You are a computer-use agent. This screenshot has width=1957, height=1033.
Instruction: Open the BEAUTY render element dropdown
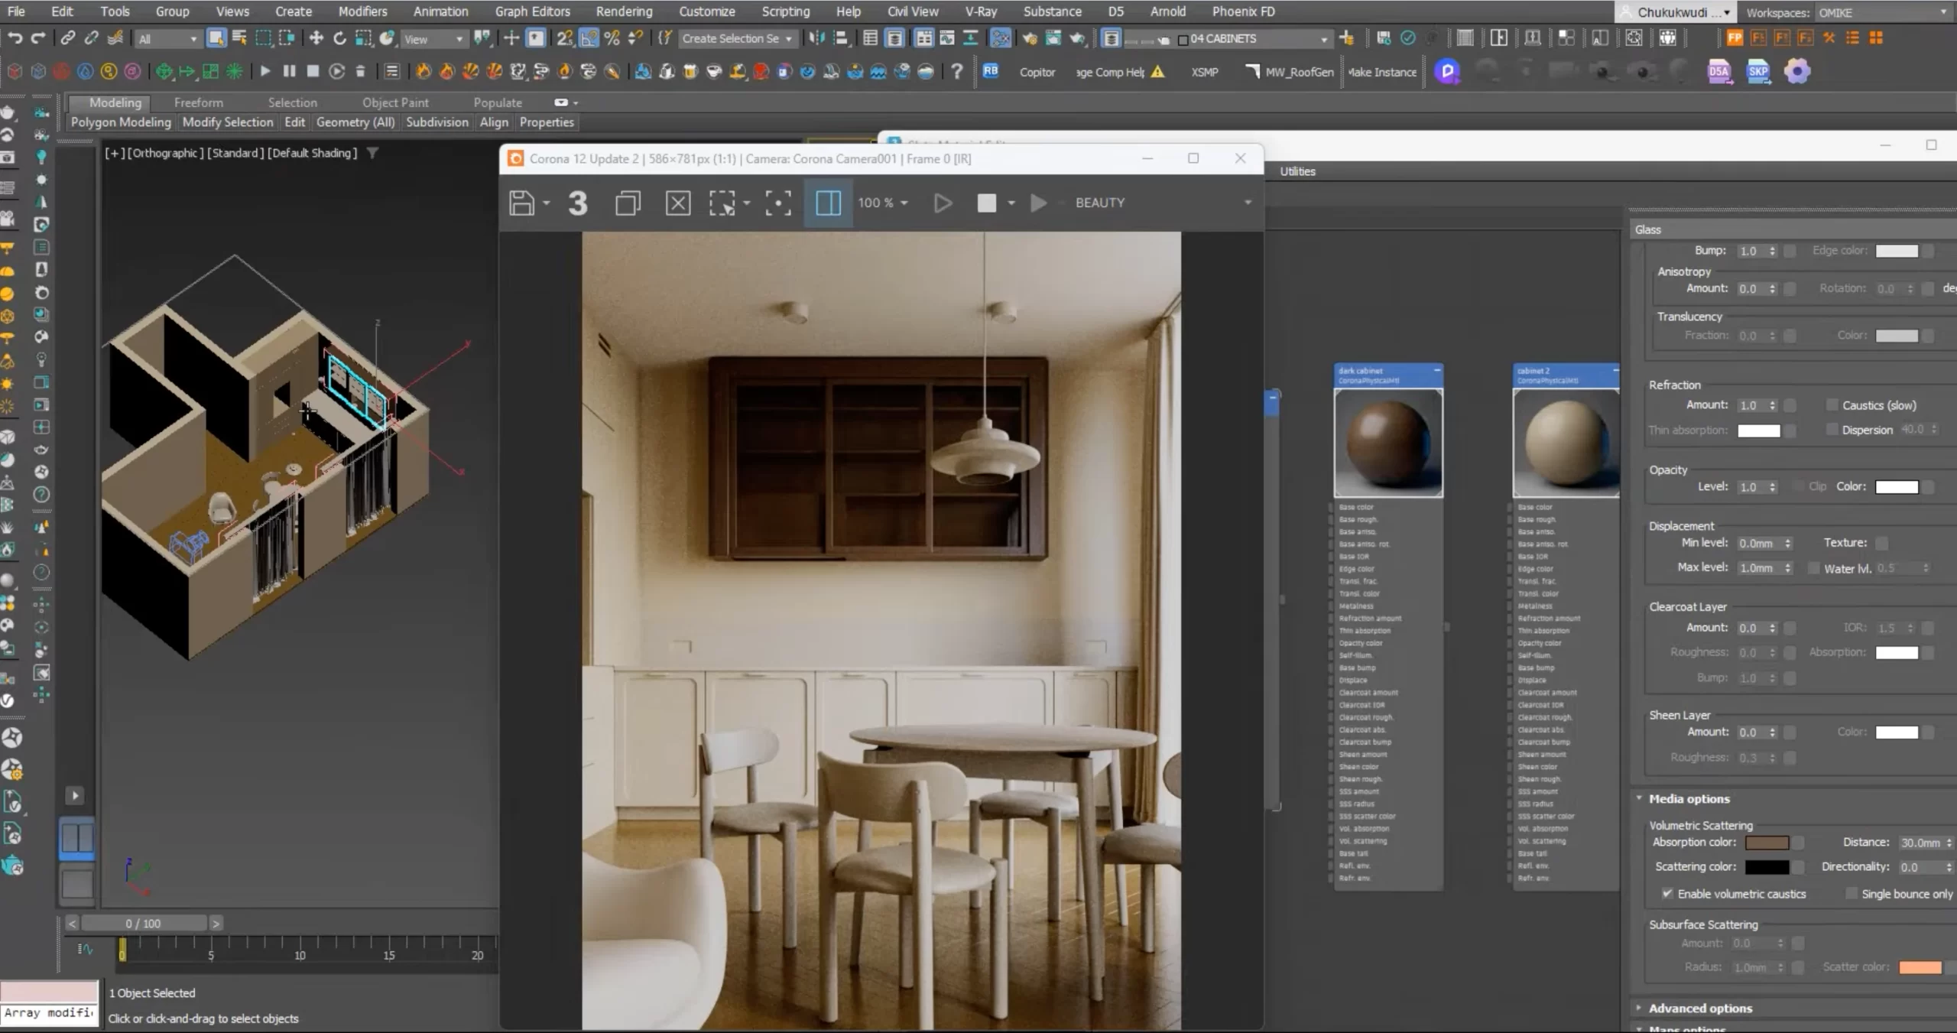pyautogui.click(x=1163, y=203)
